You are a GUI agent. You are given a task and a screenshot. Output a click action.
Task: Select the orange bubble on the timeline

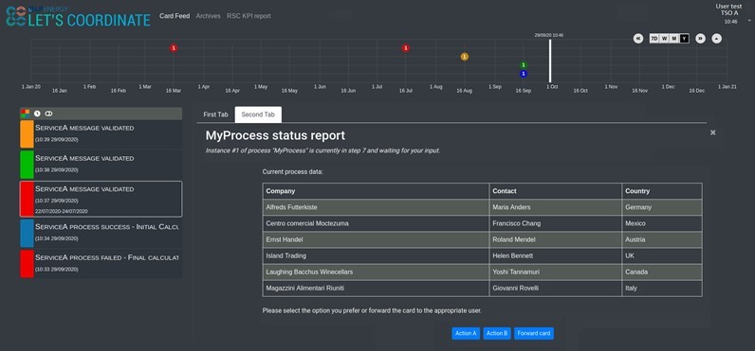(464, 57)
